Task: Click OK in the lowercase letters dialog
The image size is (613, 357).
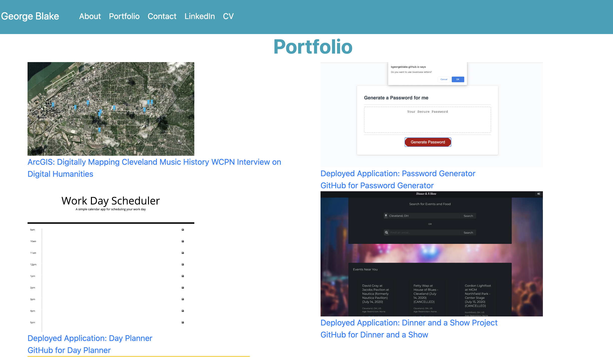Action: pos(458,79)
